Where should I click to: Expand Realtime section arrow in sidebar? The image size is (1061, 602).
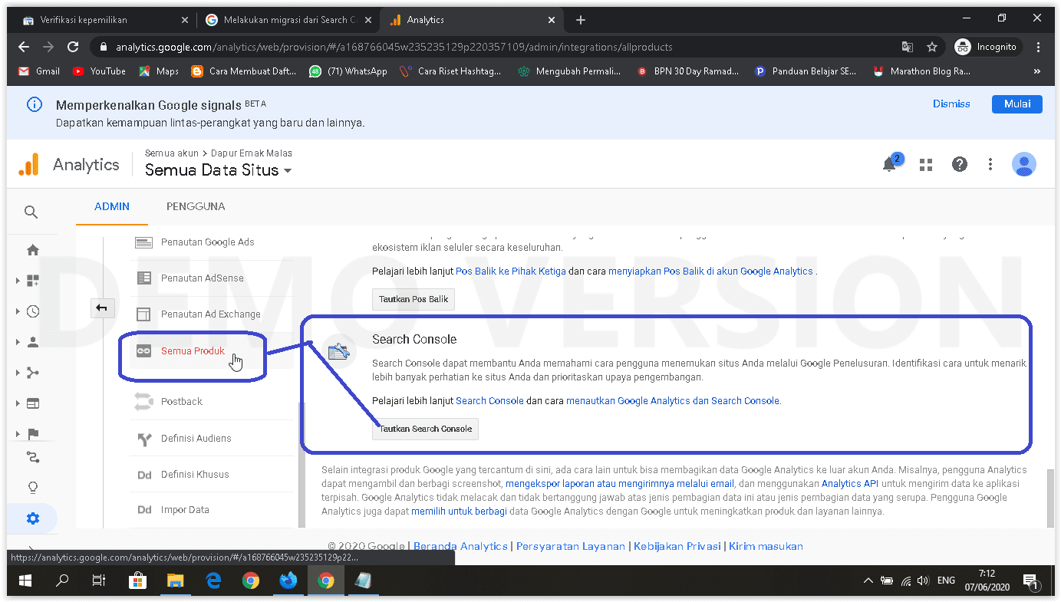(x=18, y=311)
